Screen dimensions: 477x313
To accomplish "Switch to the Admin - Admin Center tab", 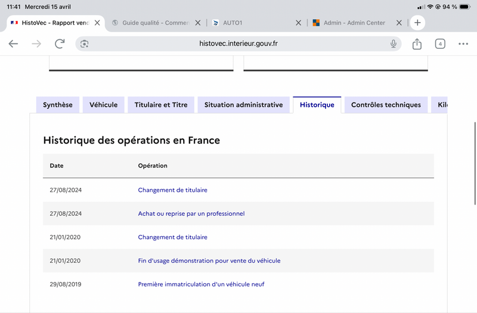I will 354,23.
